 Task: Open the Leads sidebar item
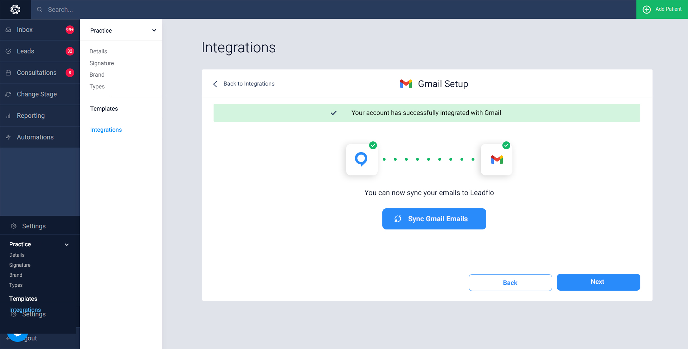tap(40, 51)
